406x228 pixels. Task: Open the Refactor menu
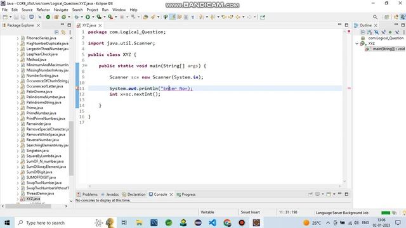43,10
